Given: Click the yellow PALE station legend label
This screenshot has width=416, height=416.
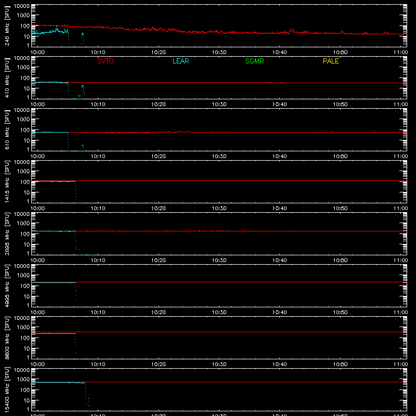Looking at the screenshot, I should pos(331,61).
